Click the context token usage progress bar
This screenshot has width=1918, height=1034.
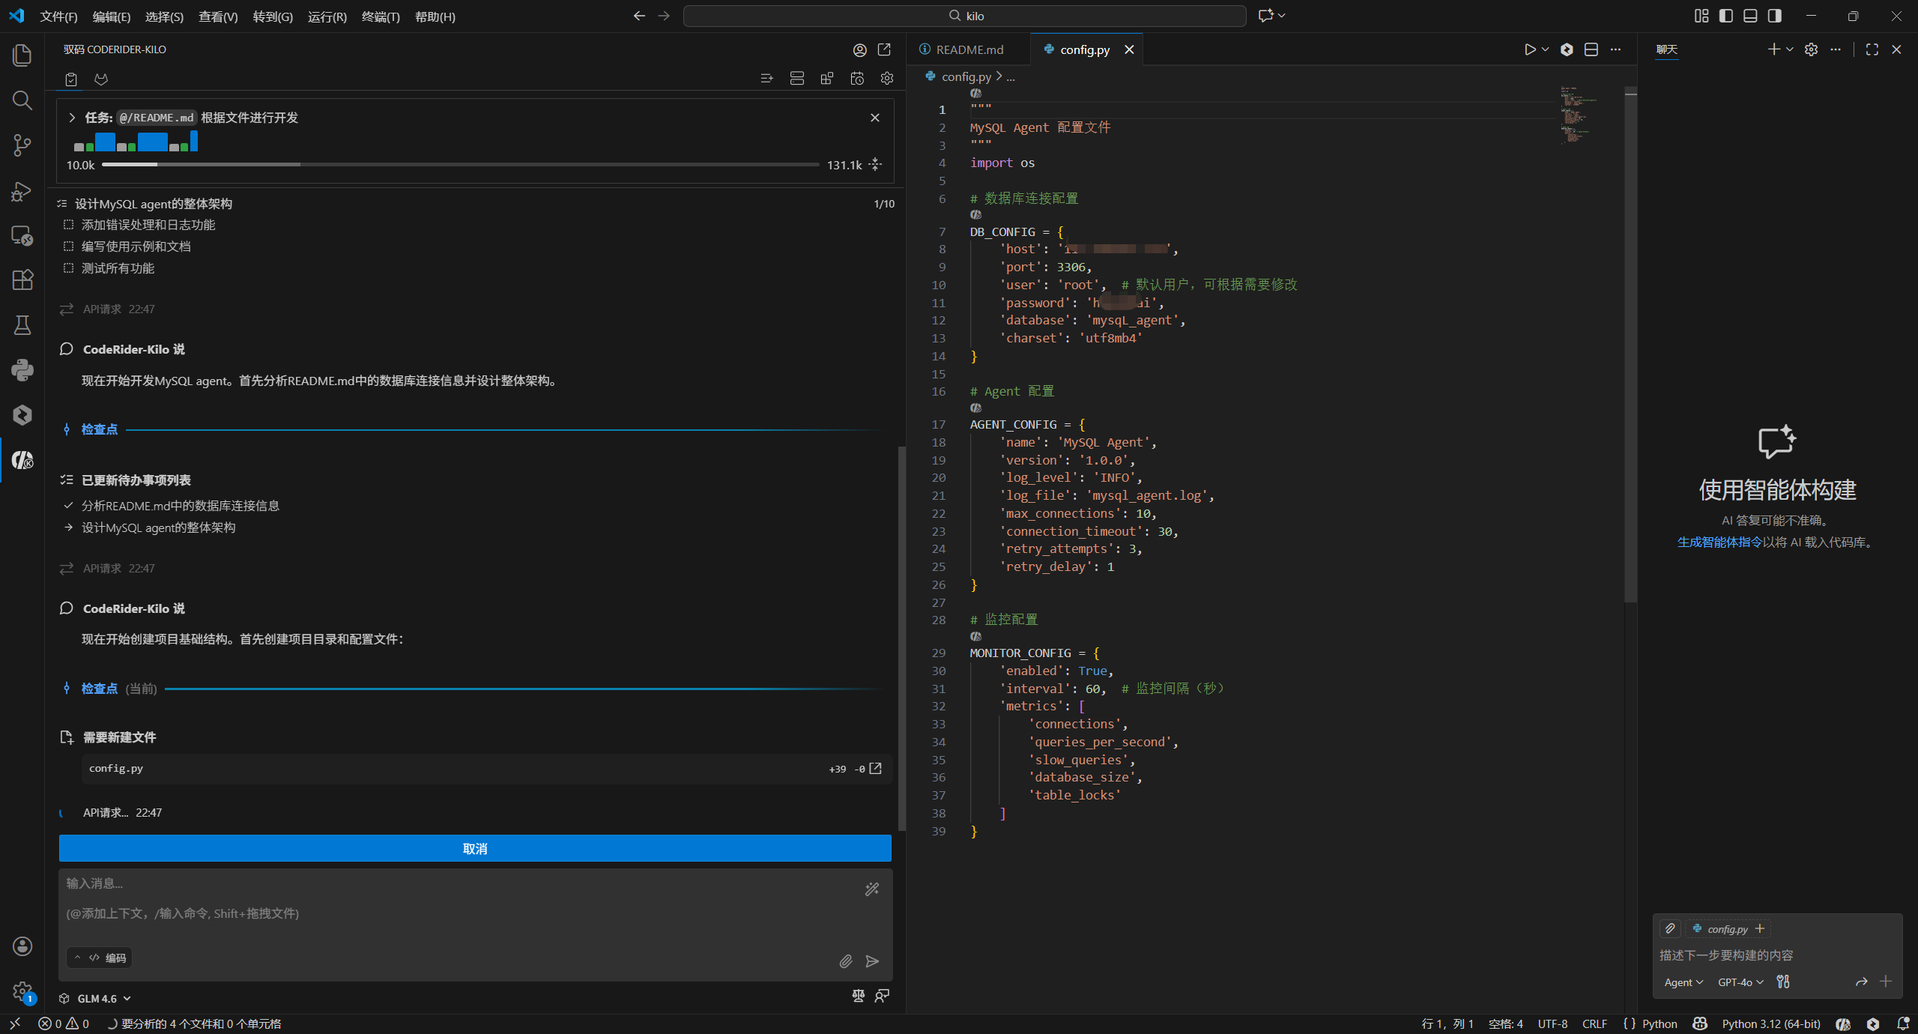[460, 165]
